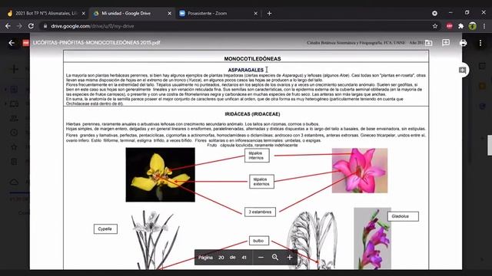Close the PDF preview with back arrow
Screen dimensions: 492x276
coord(12,43)
